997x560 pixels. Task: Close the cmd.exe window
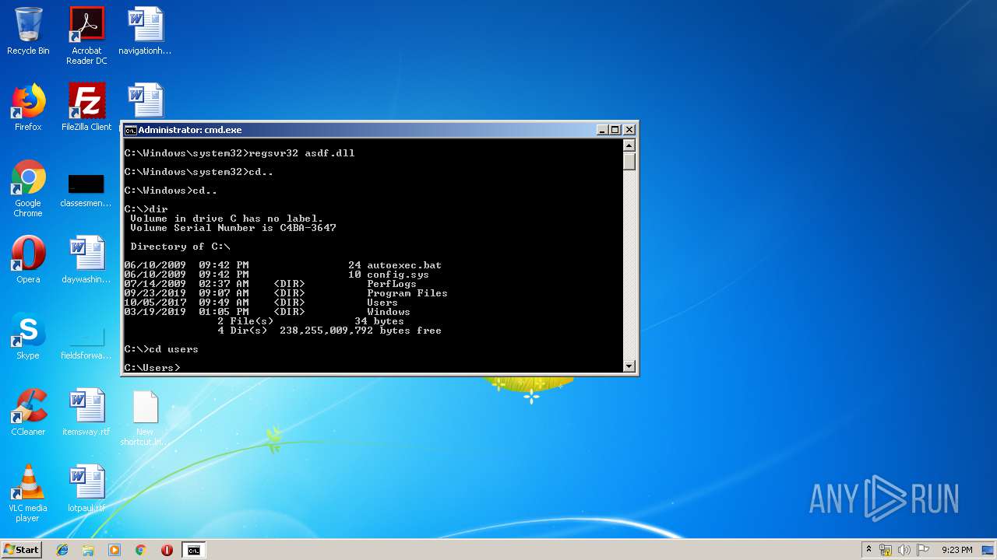pyautogui.click(x=629, y=130)
